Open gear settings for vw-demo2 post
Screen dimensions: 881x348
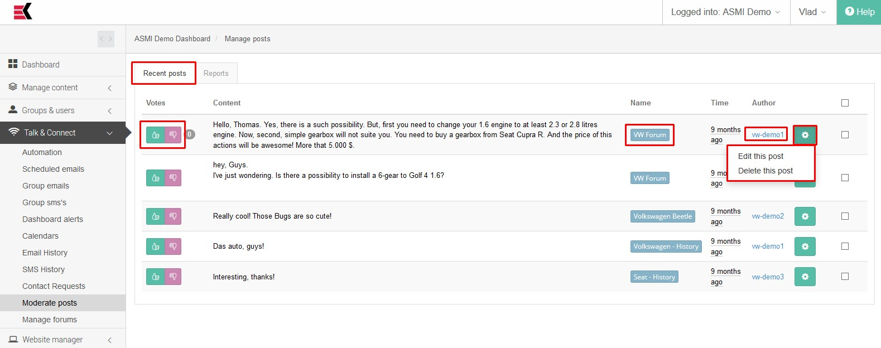[805, 216]
